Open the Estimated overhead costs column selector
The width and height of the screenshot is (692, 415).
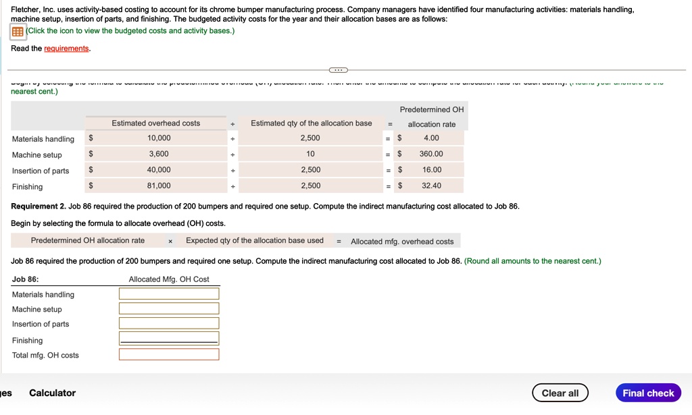point(156,123)
